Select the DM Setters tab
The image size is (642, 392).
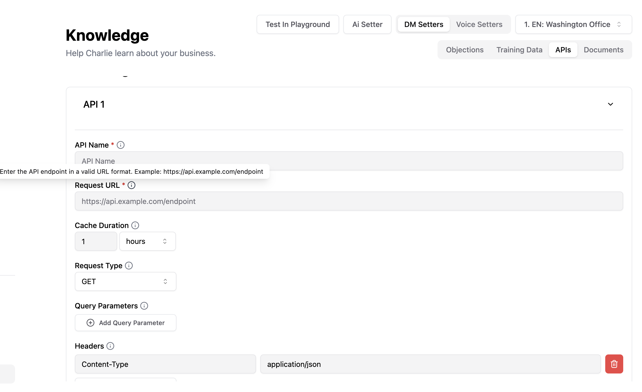click(424, 24)
